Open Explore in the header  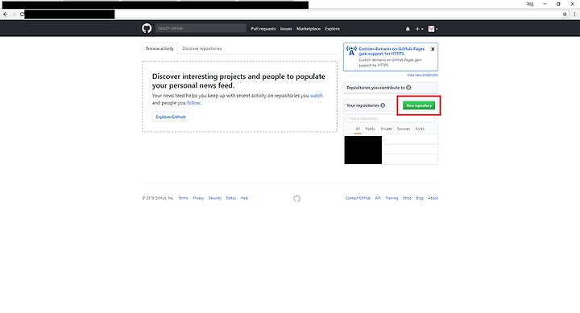click(332, 29)
